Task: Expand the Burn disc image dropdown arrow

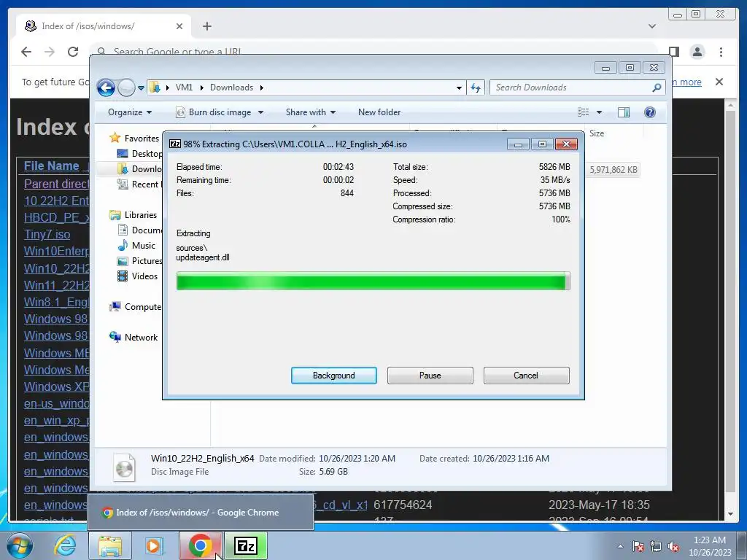Action: click(260, 112)
